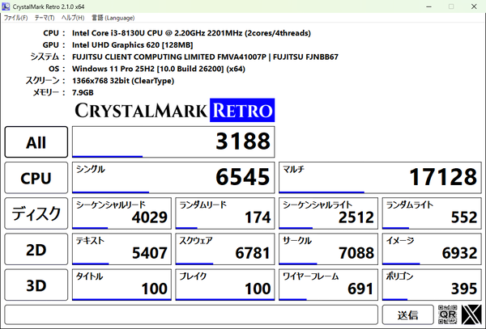Screen dimensions: 486x329
Task: Click the CPU info text Intel Core i3-8130U
Action: (191, 33)
